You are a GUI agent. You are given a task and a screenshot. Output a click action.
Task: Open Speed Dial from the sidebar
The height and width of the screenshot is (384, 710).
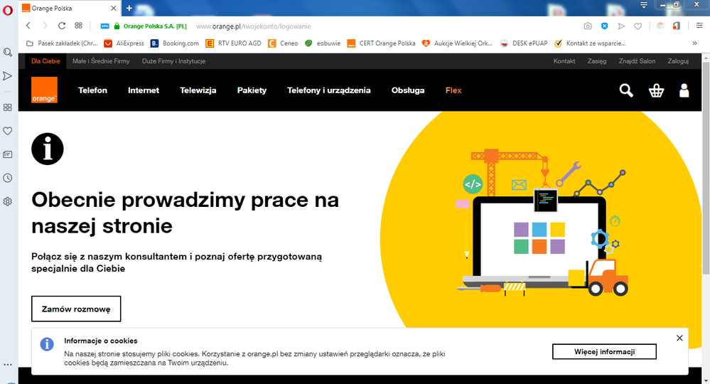click(8, 107)
